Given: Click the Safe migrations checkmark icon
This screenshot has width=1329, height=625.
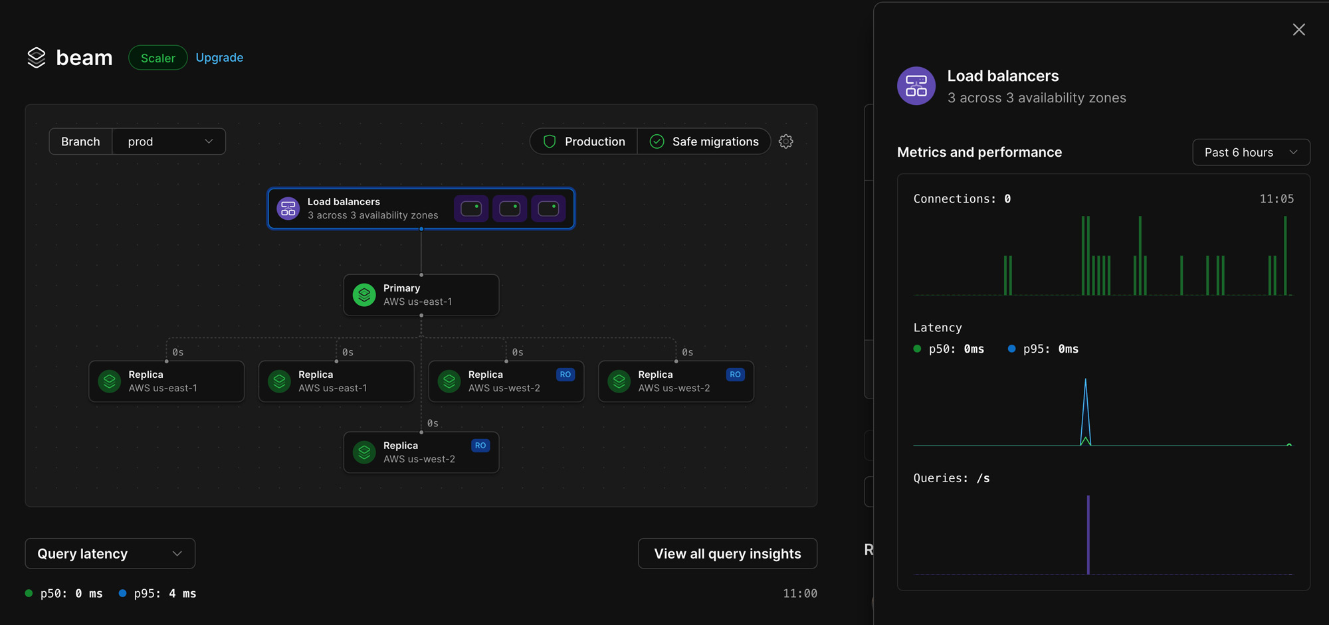Looking at the screenshot, I should [657, 141].
